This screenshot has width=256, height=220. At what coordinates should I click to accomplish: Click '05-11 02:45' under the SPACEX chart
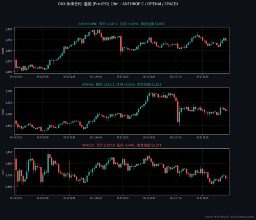69,198
